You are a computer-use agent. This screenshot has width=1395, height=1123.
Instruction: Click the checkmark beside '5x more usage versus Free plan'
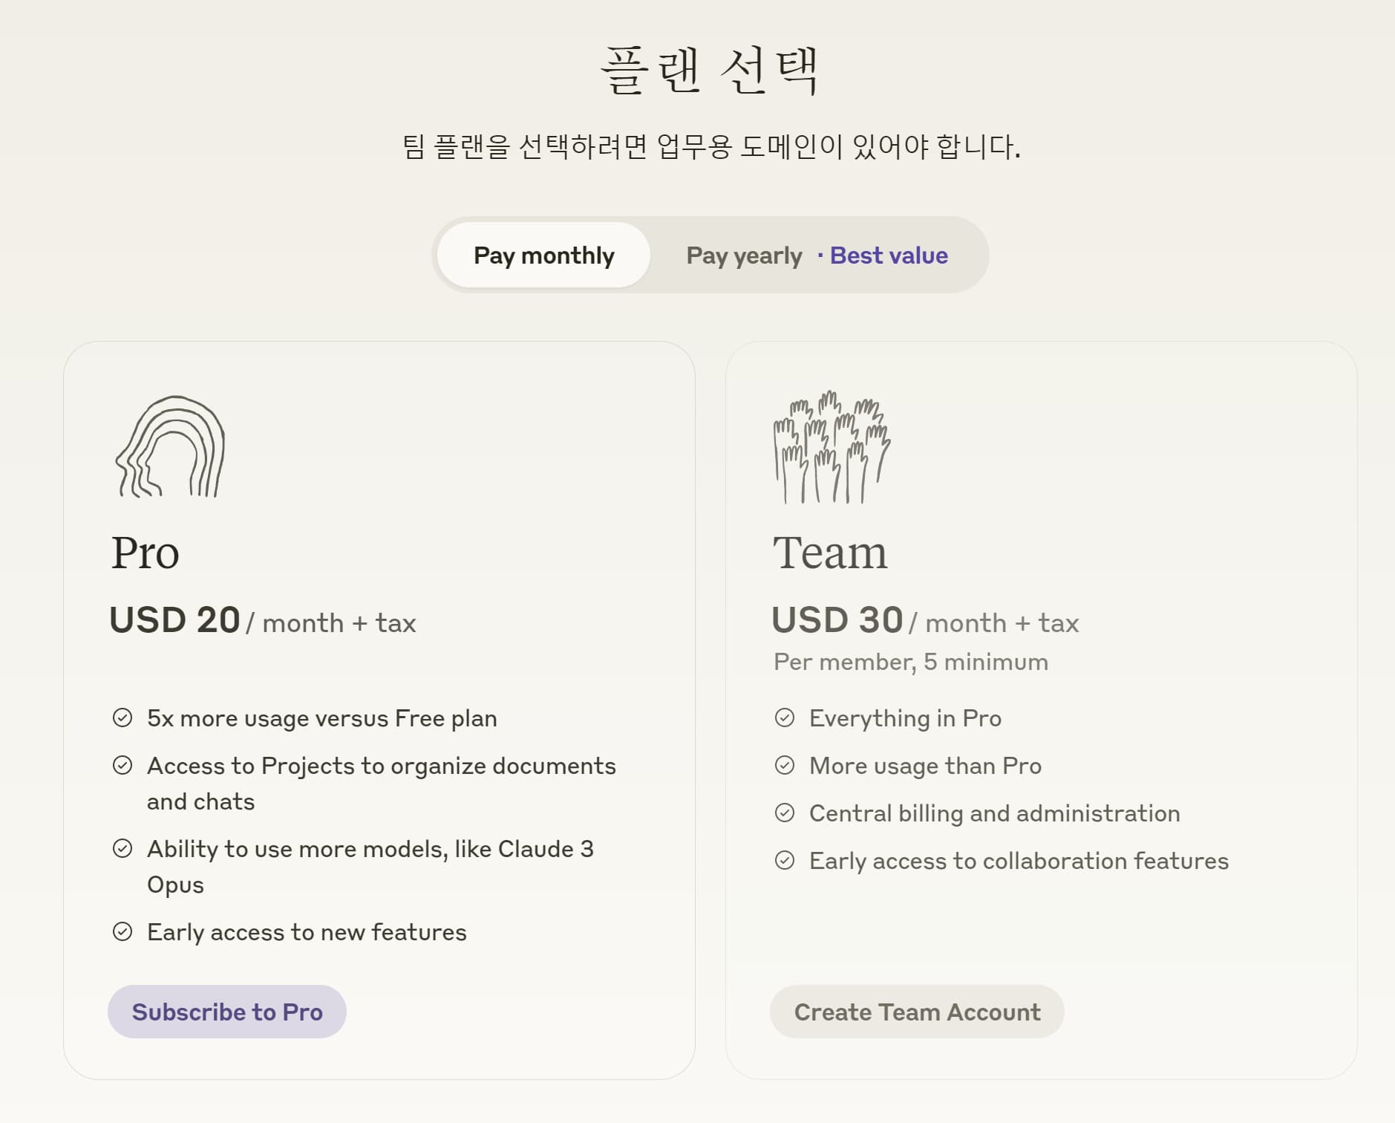[123, 717]
